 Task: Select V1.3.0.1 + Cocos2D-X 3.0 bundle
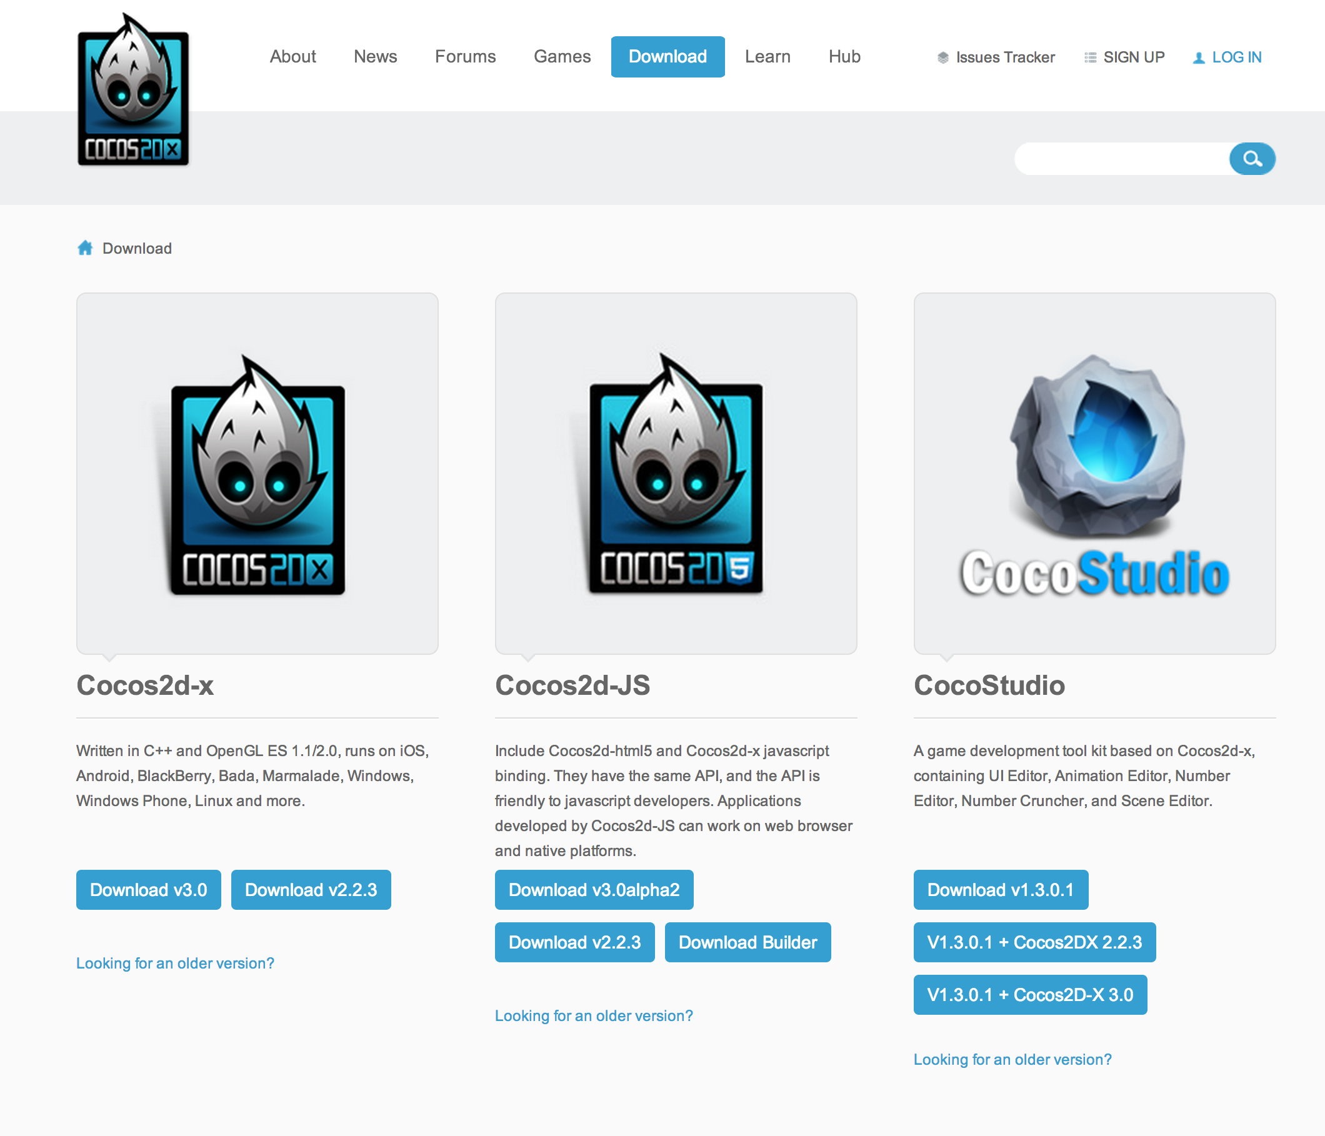1029,995
